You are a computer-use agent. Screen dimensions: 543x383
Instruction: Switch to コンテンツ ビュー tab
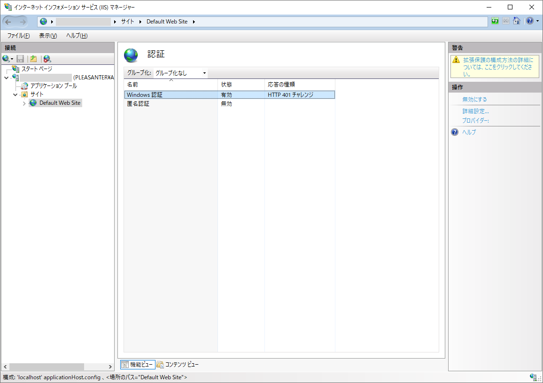(x=178, y=365)
